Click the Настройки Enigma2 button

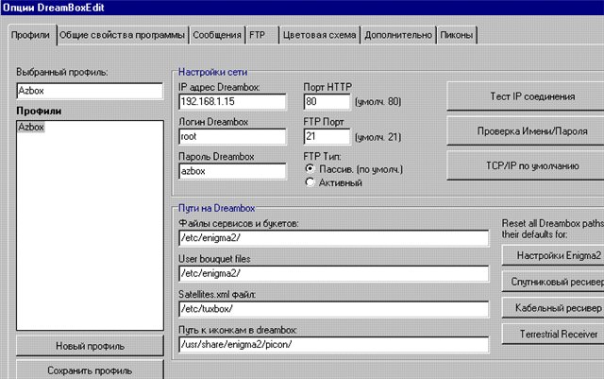point(553,255)
